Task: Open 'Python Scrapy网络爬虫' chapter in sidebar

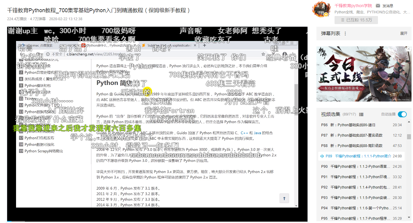Action: click(41, 151)
